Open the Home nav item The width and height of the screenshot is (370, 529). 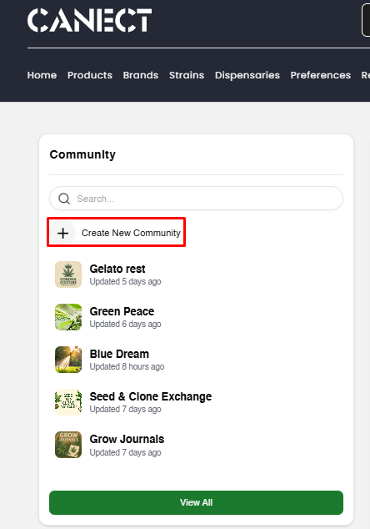coord(42,75)
